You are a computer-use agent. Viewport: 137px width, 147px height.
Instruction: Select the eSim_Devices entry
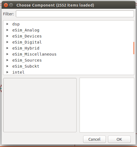click(27, 36)
